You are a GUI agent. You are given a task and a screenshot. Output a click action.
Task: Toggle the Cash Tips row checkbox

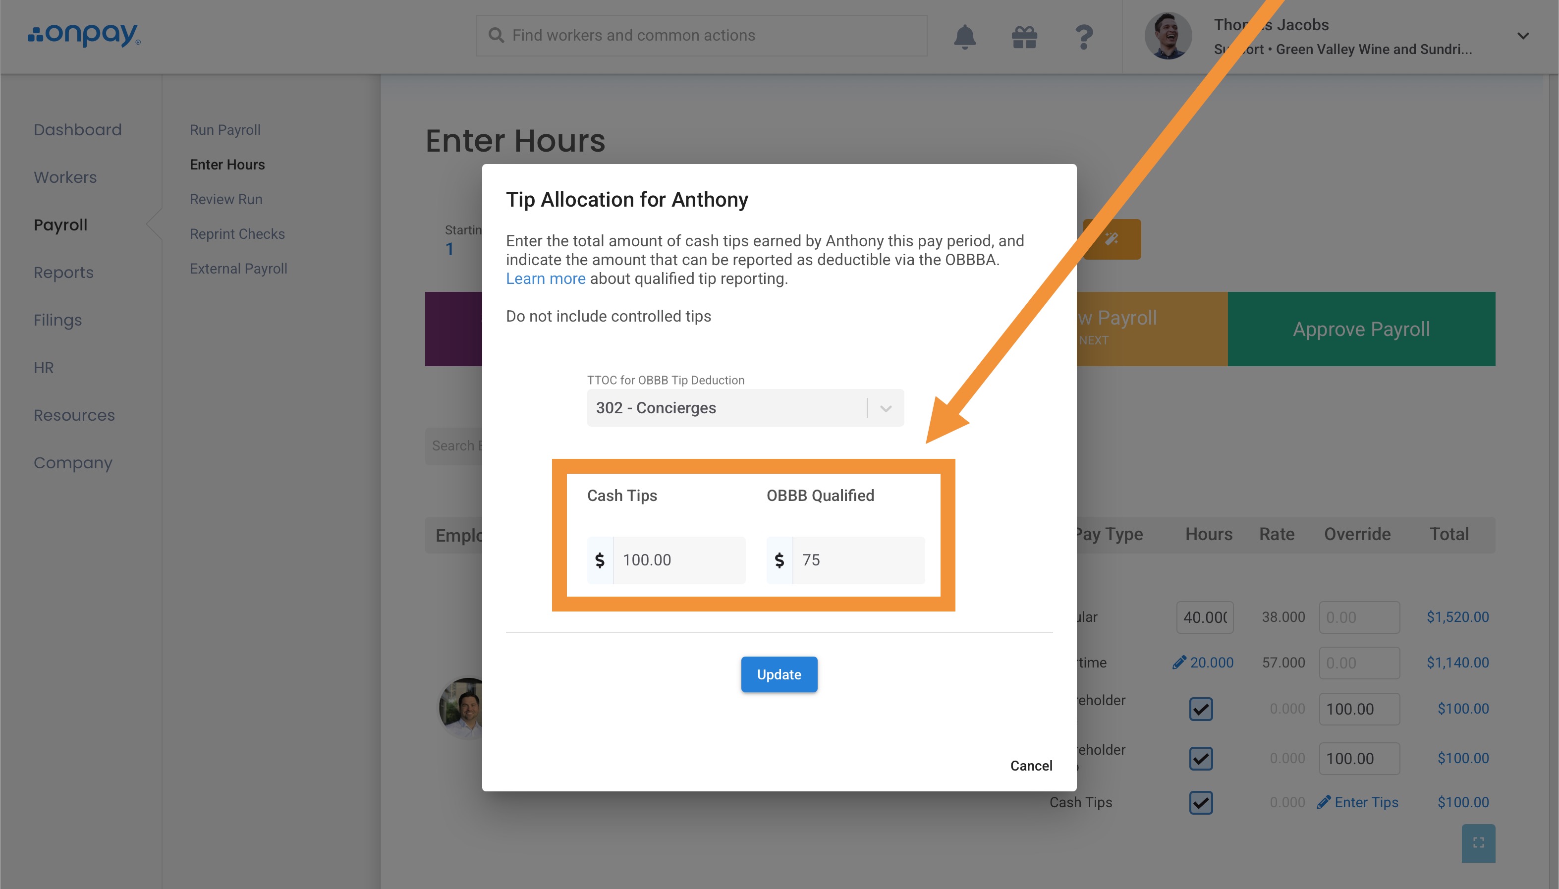coord(1201,802)
